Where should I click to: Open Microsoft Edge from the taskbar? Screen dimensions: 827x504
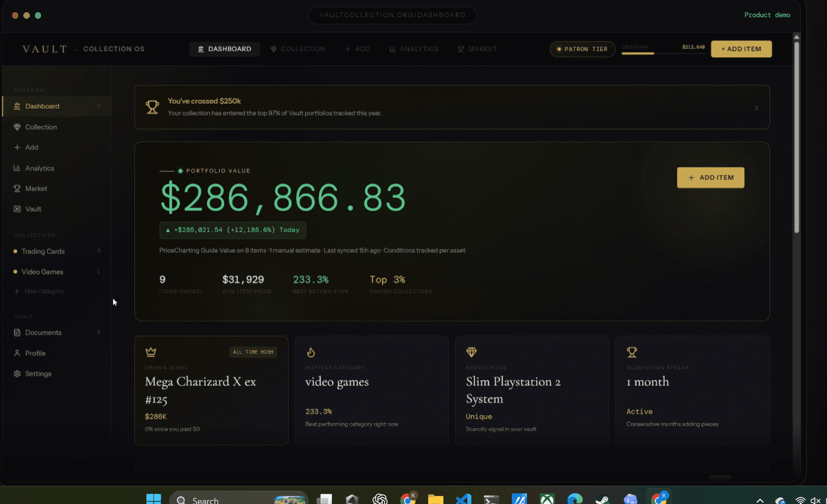point(575,499)
